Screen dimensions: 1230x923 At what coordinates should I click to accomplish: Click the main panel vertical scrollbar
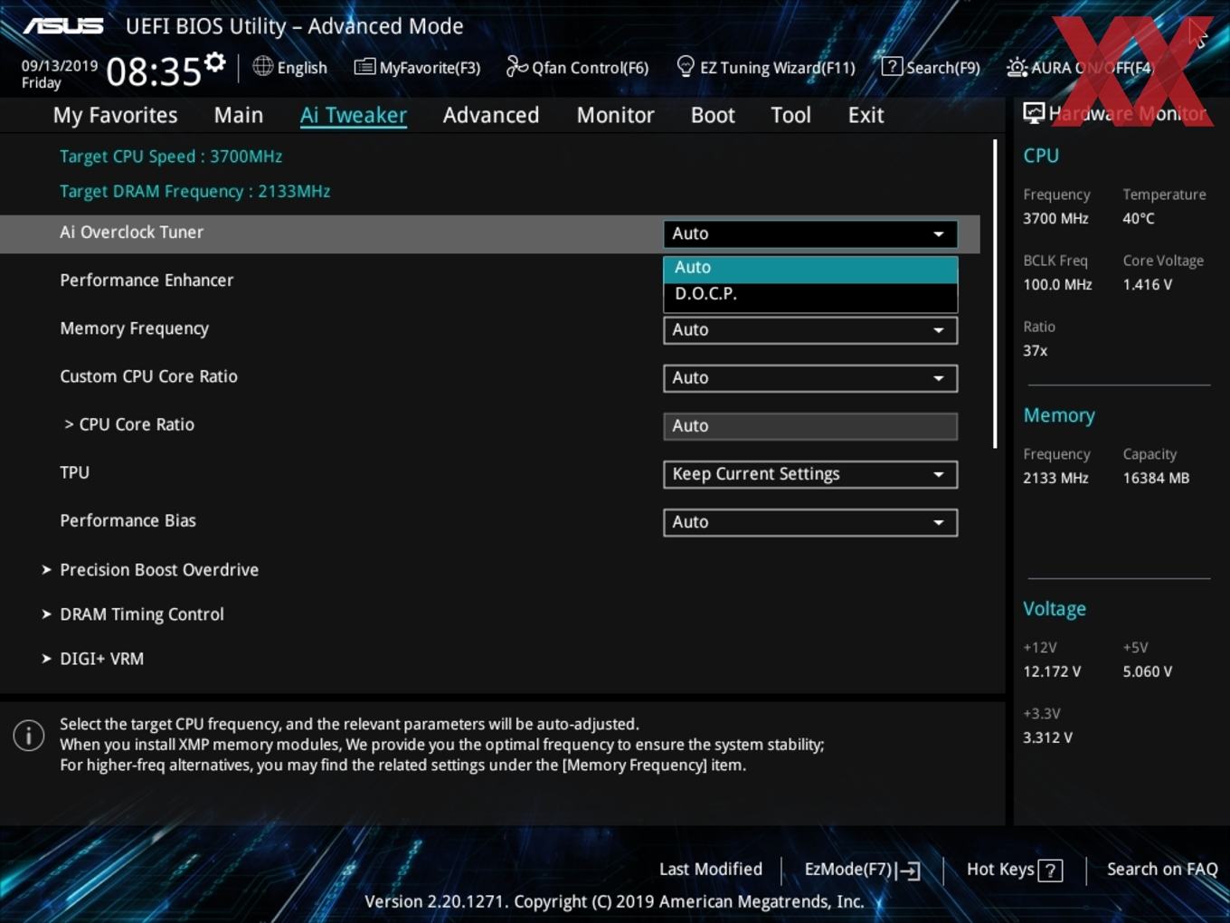coord(995,294)
